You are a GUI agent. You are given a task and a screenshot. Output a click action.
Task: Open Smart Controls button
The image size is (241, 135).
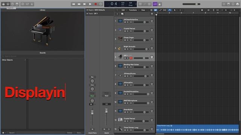[23, 4]
